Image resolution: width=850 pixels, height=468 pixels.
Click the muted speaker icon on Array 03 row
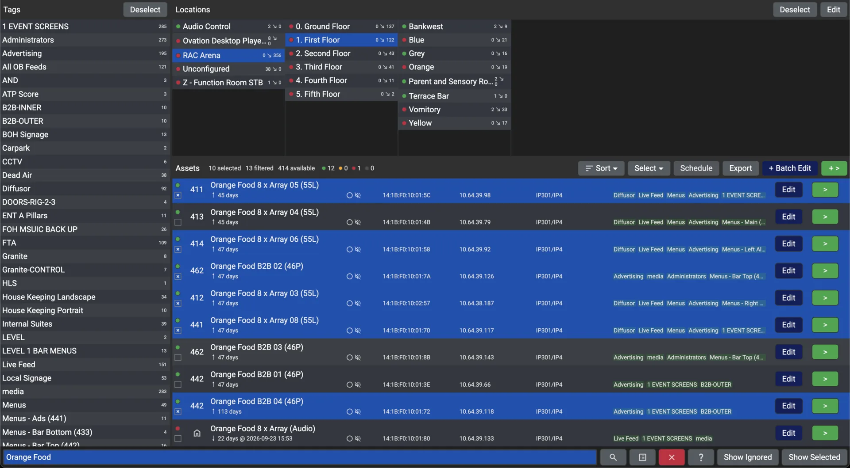pos(358,304)
